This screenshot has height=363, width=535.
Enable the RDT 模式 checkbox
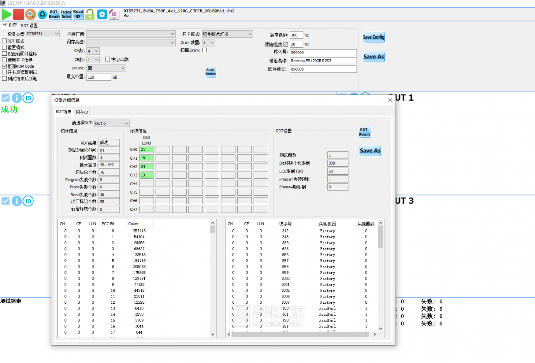click(4, 41)
